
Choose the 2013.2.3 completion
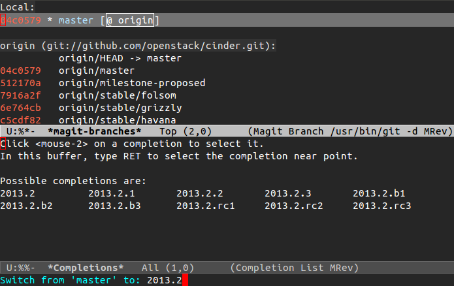[288, 193]
